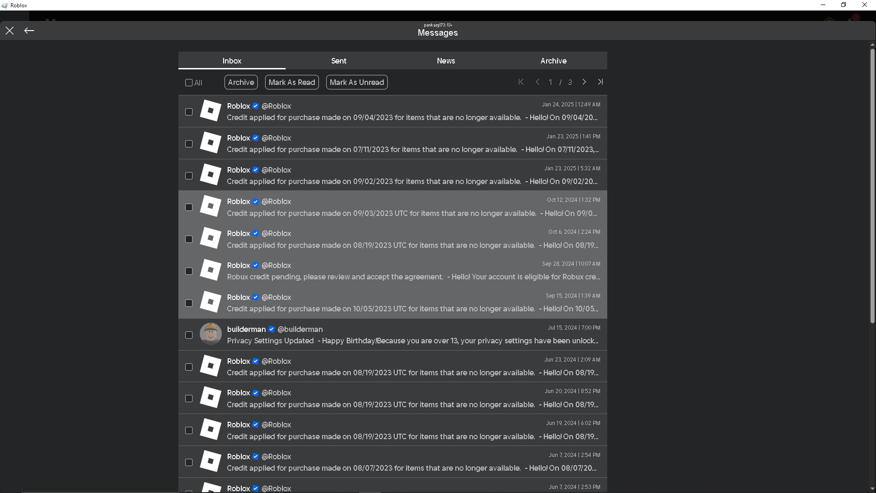Tick the checkbox for the Jun 19, 2024 message

point(189,430)
